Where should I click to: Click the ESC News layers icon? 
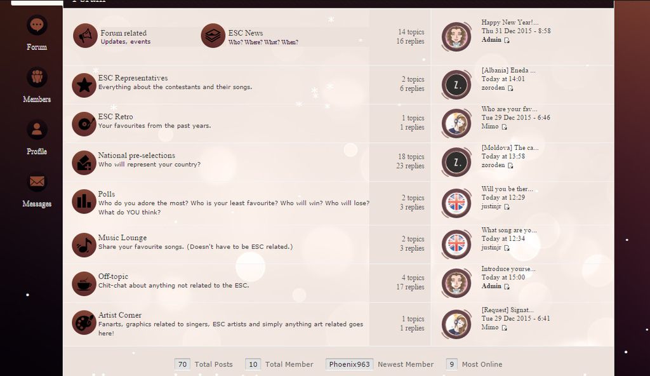coord(213,36)
